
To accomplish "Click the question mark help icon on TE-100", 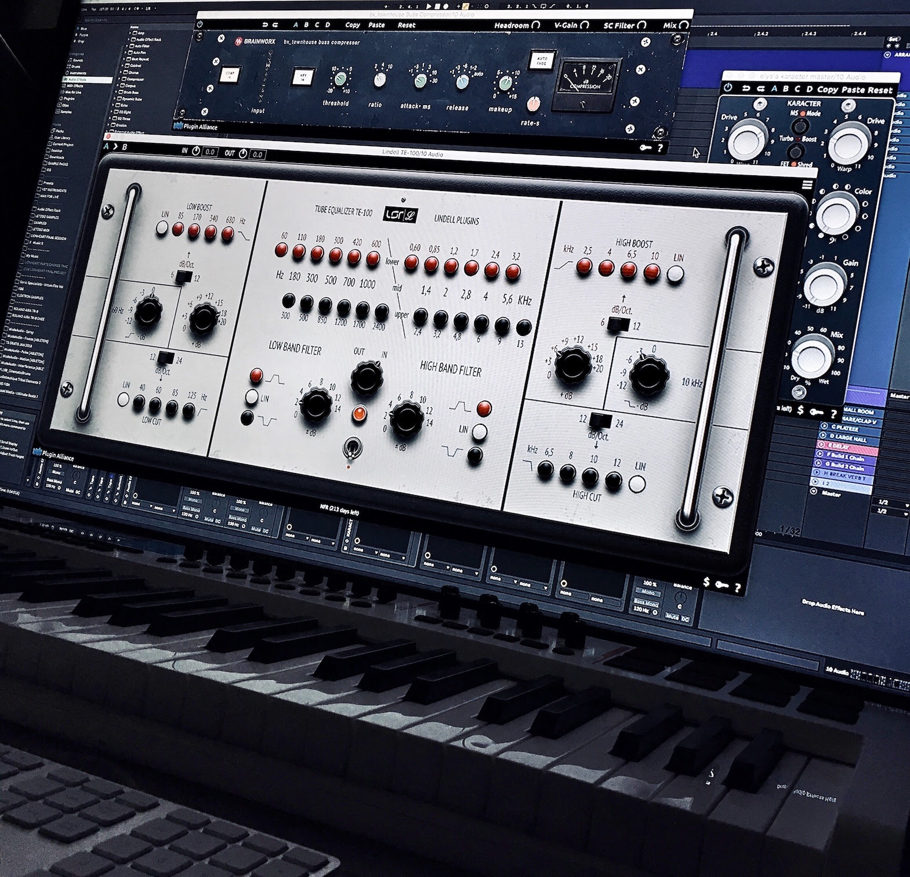I will pos(737,588).
